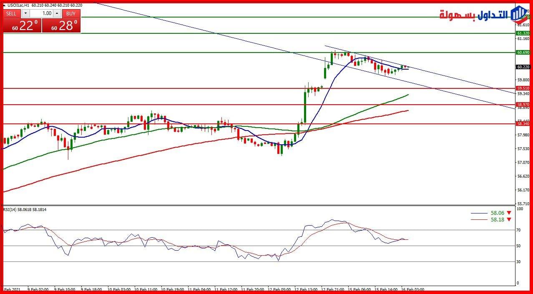The width and height of the screenshot is (533, 294).
Task: Select the 58.340 red level price tag
Action: (x=523, y=123)
